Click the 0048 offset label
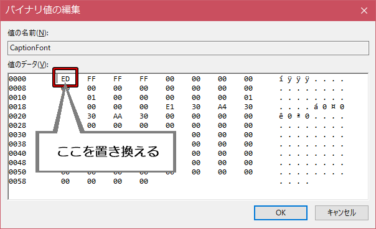Viewport: 376px width, 229px height. coord(17,163)
